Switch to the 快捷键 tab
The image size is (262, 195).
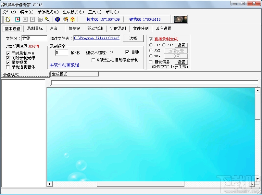pyautogui.click(x=75, y=29)
